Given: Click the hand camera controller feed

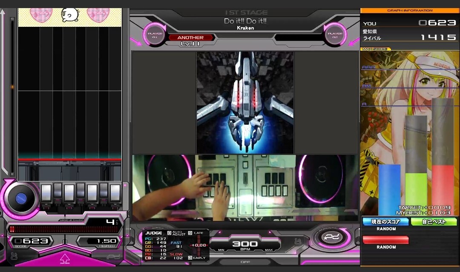Looking at the screenshot, I should point(245,188).
